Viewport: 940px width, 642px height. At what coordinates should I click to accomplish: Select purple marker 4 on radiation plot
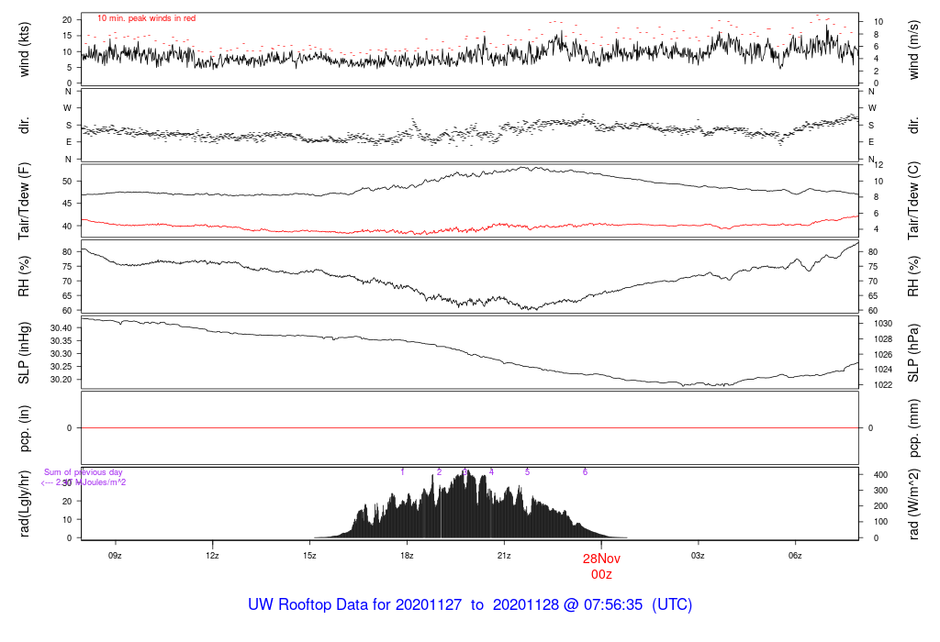pos(491,472)
